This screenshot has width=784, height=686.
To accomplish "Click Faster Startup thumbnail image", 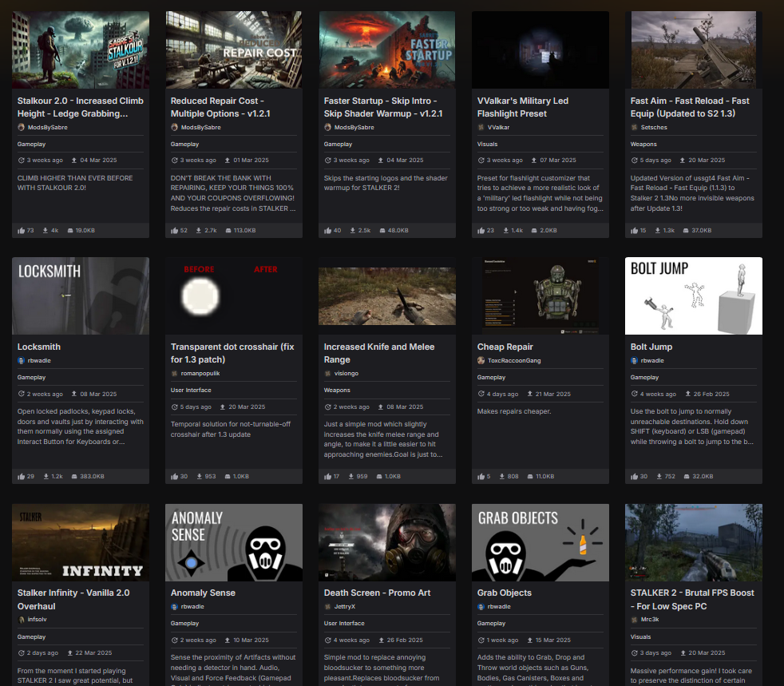I will pyautogui.click(x=387, y=50).
